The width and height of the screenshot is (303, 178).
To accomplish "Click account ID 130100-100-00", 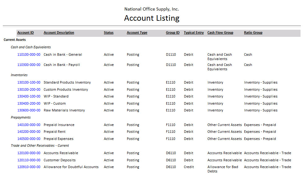I will point(29,82).
